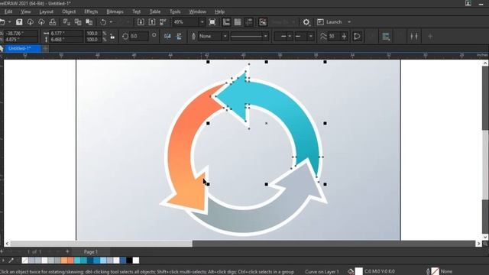Screen dimensions: 489x275
Task: Open the Text menu
Action: coord(136,11)
